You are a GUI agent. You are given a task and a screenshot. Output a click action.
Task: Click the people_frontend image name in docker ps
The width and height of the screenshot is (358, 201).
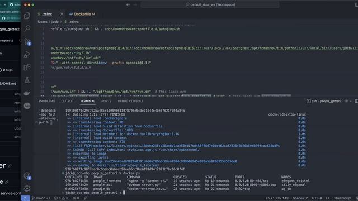(107, 181)
